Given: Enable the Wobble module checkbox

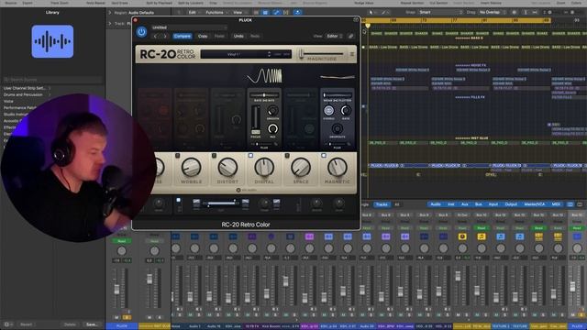Looking at the screenshot, I should (x=177, y=155).
